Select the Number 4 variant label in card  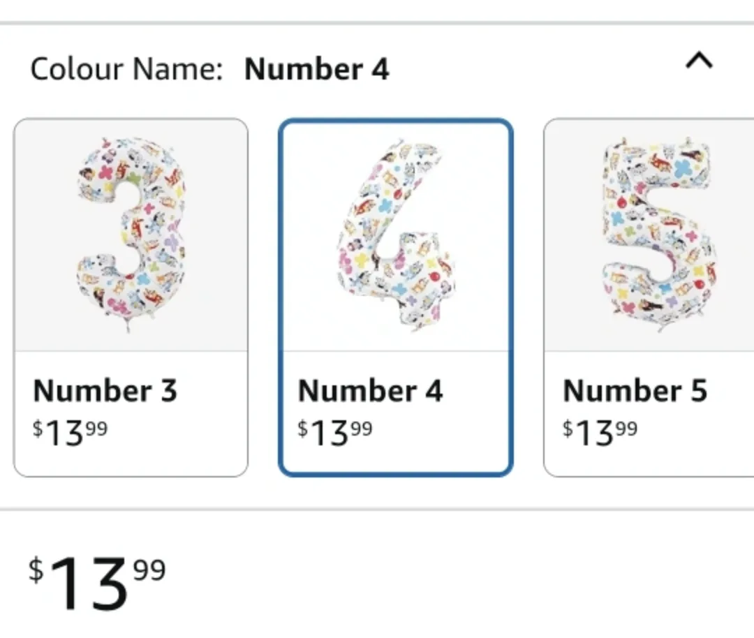370,391
